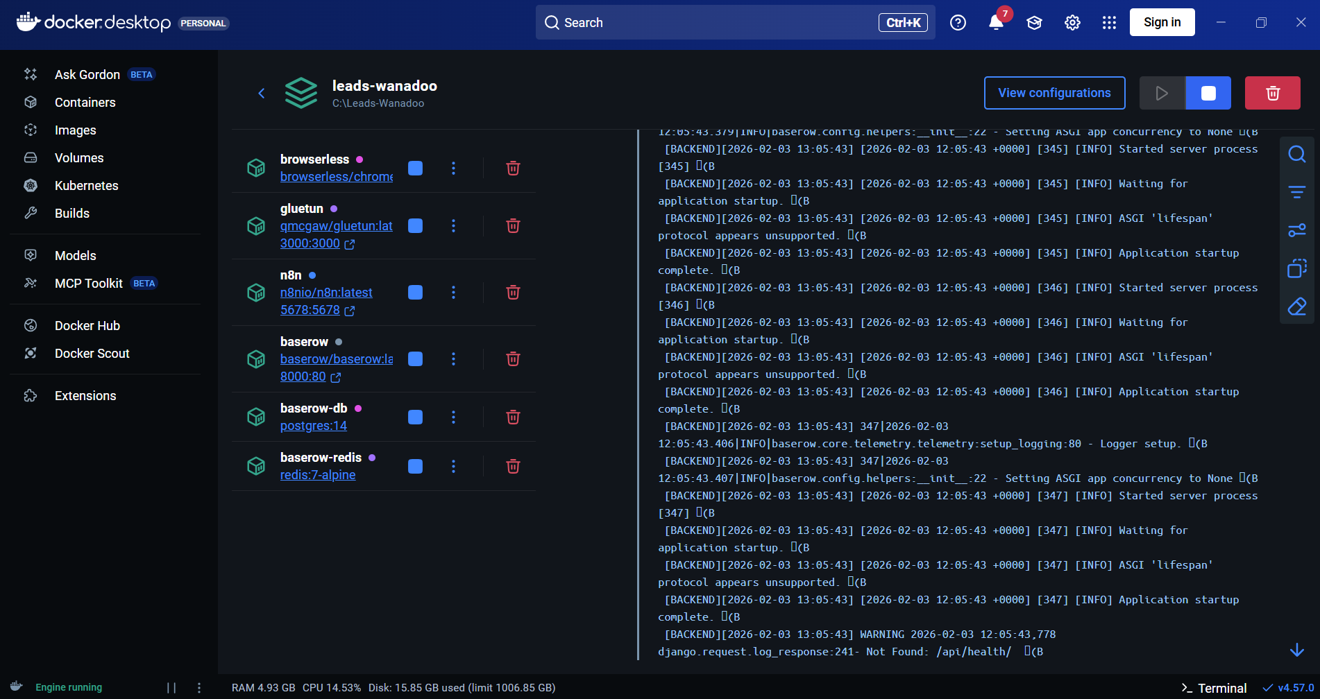Stop all leads-wanadoo containers
The width and height of the screenshot is (1320, 699).
coord(1208,93)
